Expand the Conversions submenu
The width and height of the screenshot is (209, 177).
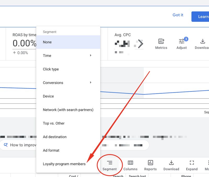68,83
